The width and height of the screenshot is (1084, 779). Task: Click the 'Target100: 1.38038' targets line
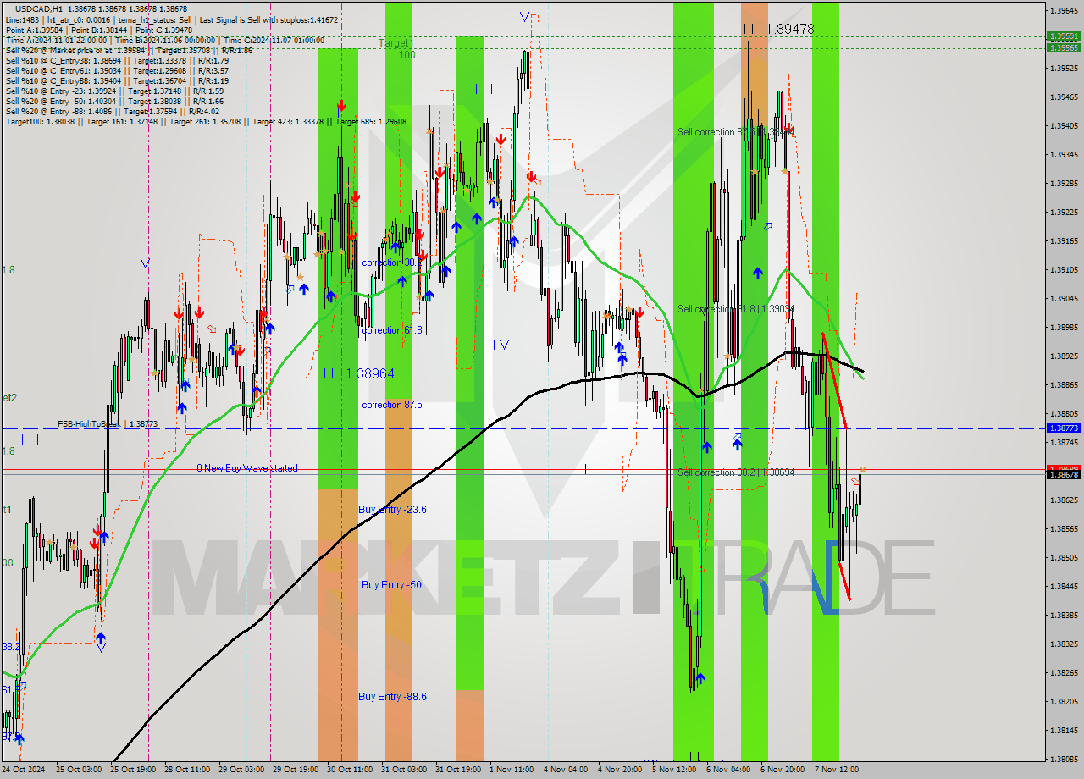(206, 121)
